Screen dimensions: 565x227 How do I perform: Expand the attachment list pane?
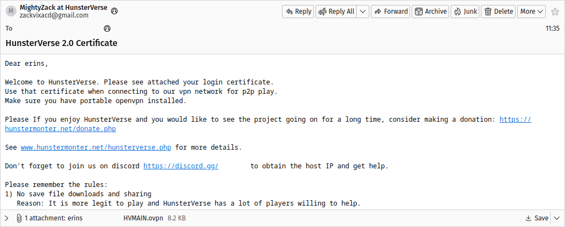click(7, 218)
